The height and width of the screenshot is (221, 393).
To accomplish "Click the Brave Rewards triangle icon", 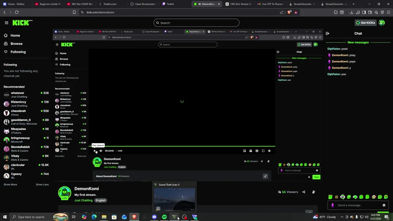I will click(x=296, y=12).
